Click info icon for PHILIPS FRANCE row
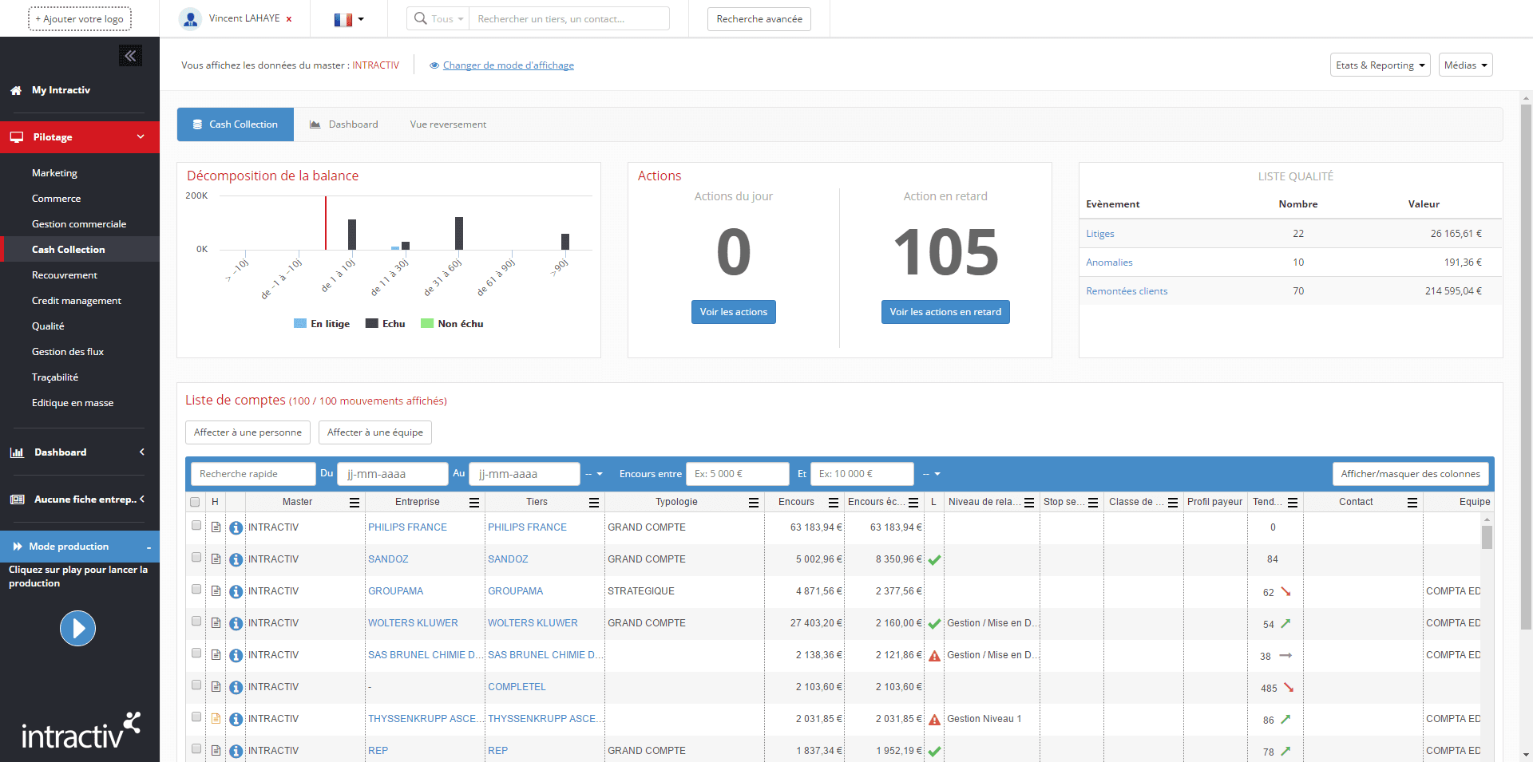The width and height of the screenshot is (1533, 762). coord(236,527)
